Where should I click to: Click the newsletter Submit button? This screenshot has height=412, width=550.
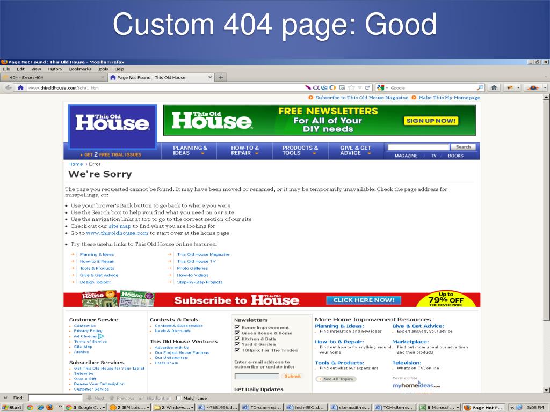[x=292, y=376]
